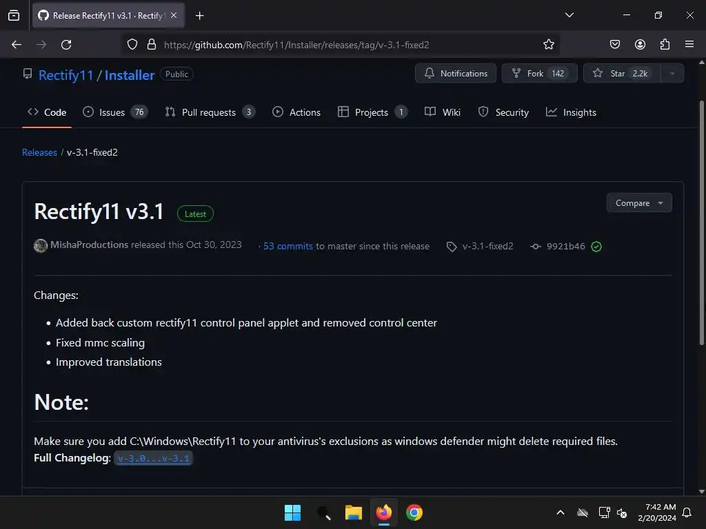Click the Latest release badge

195,214
